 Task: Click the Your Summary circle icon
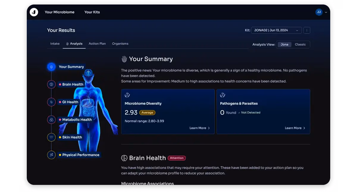(51, 67)
